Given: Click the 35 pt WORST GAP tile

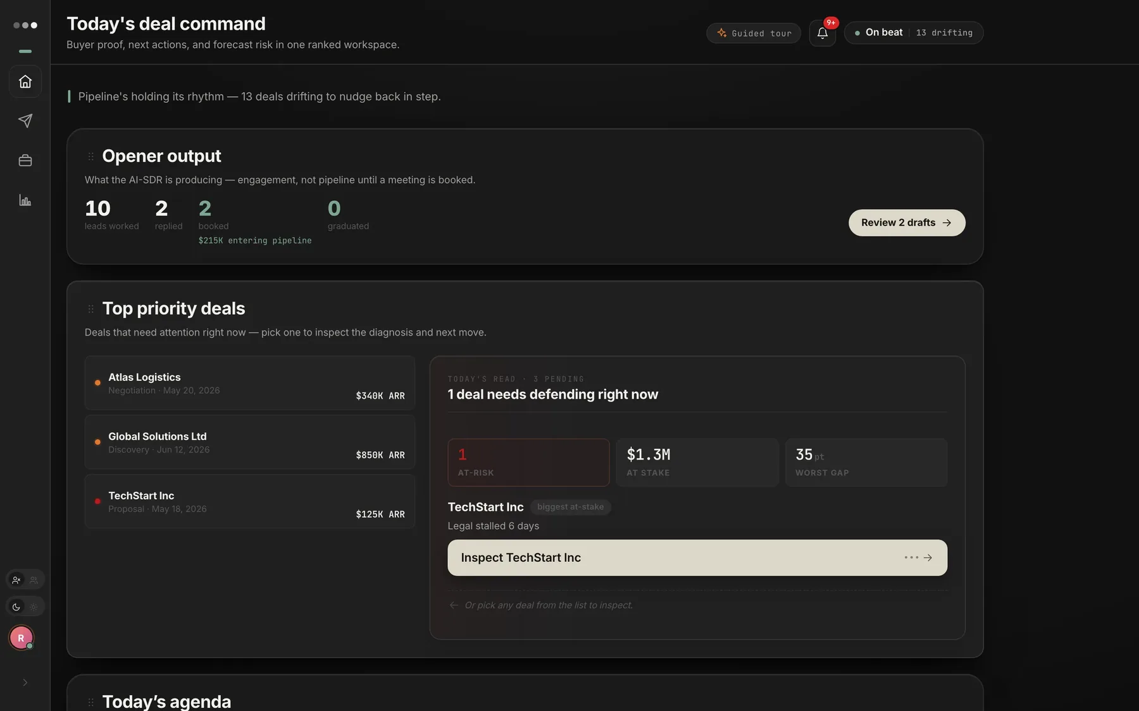Looking at the screenshot, I should (x=866, y=463).
